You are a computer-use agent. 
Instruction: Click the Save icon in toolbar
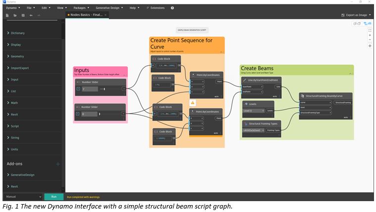23,15
